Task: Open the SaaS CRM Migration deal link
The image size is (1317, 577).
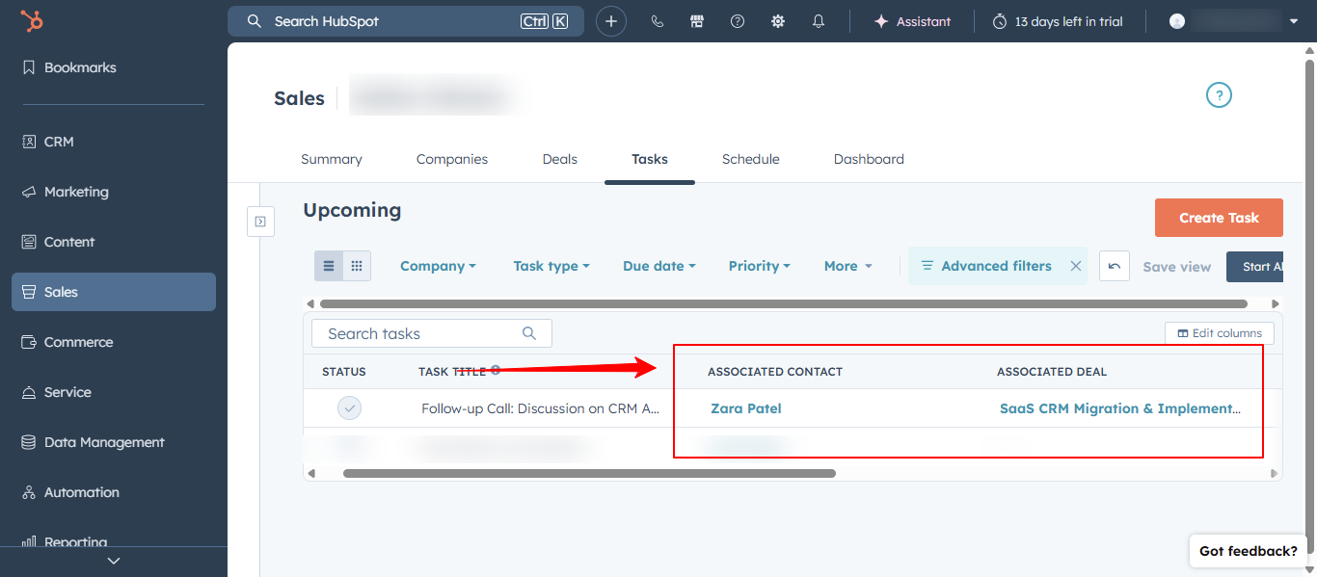Action: [x=1119, y=407]
